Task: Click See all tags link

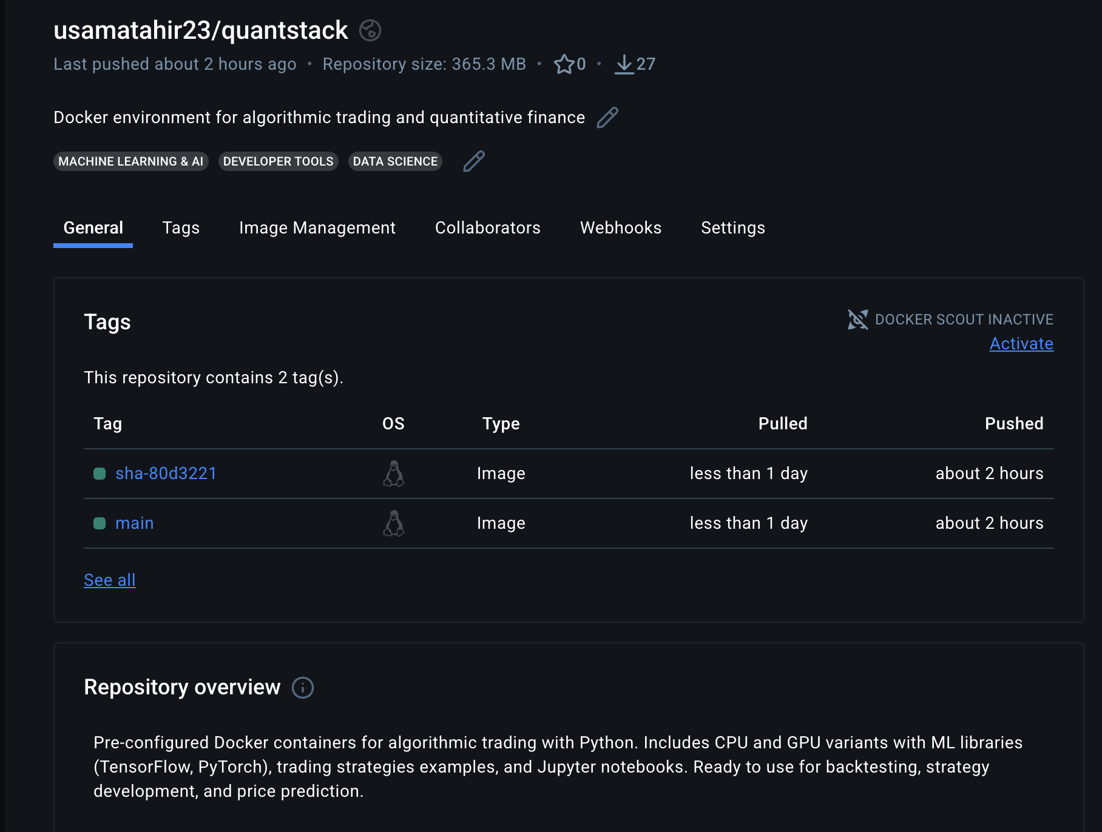Action: click(x=110, y=580)
